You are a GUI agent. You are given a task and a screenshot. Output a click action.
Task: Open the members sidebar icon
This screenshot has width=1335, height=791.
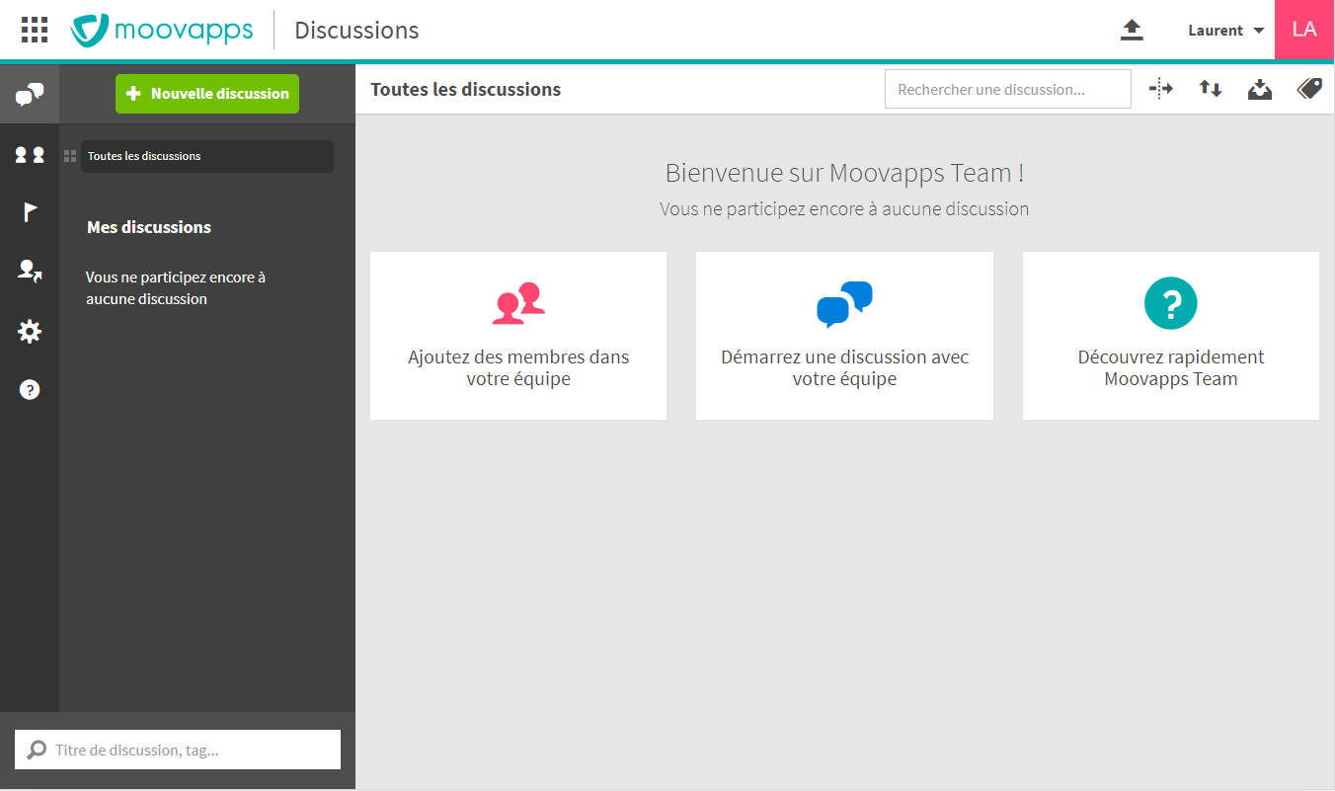pyautogui.click(x=30, y=155)
